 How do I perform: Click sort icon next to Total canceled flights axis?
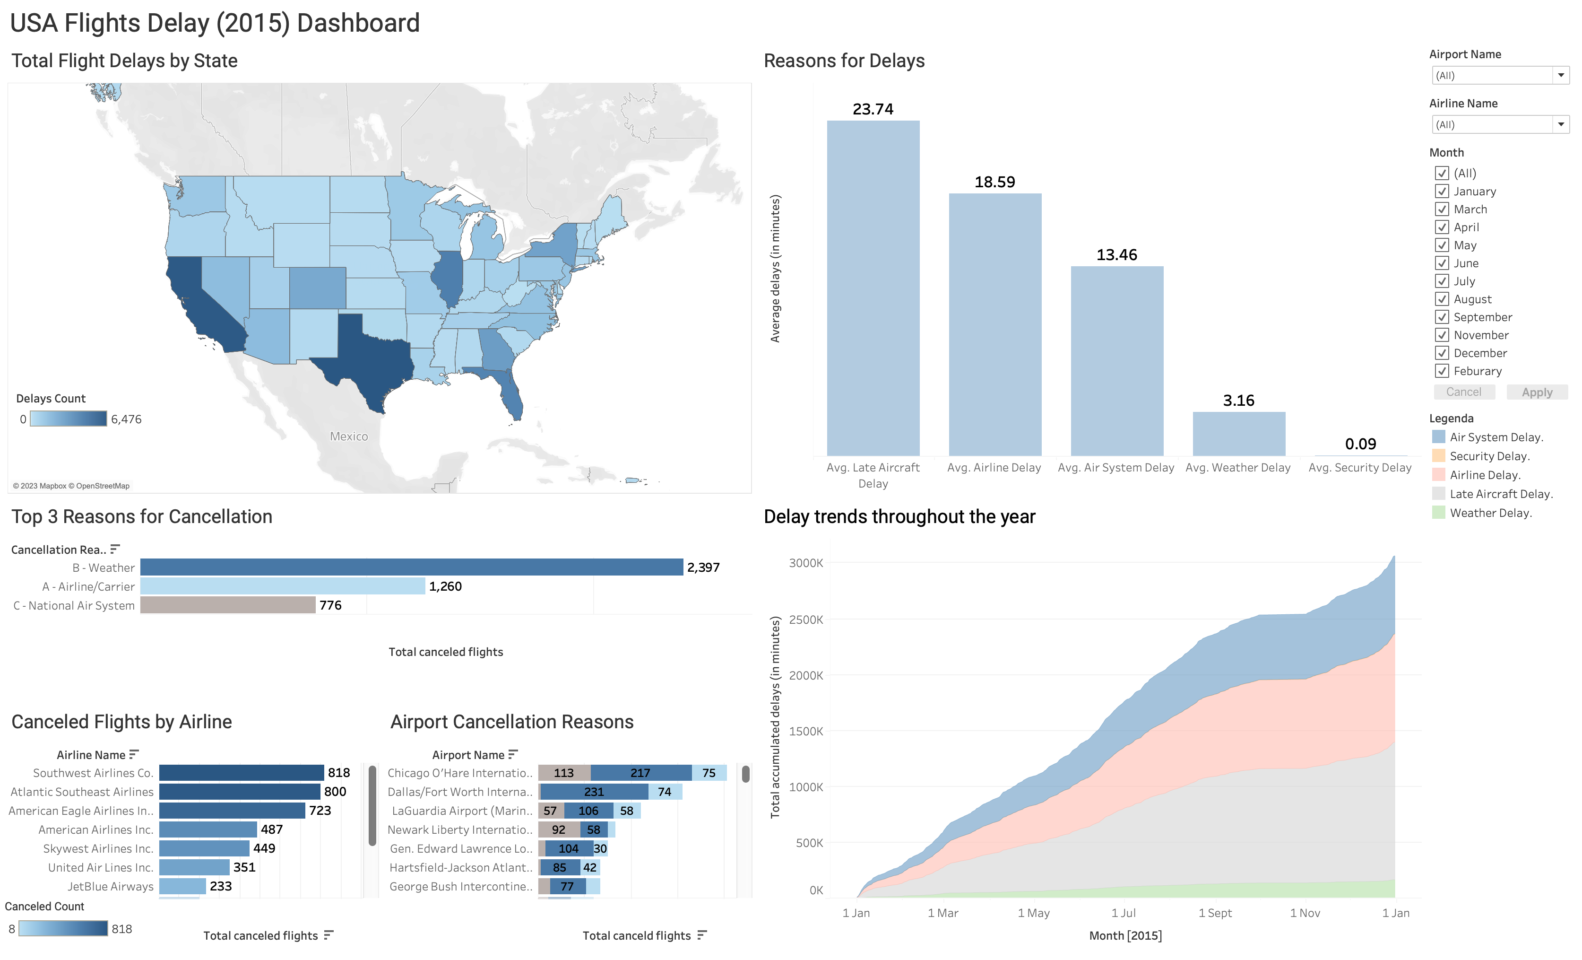(329, 935)
